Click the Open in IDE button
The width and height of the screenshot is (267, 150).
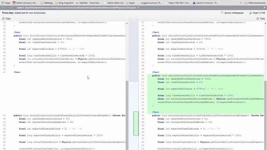pos(257,13)
